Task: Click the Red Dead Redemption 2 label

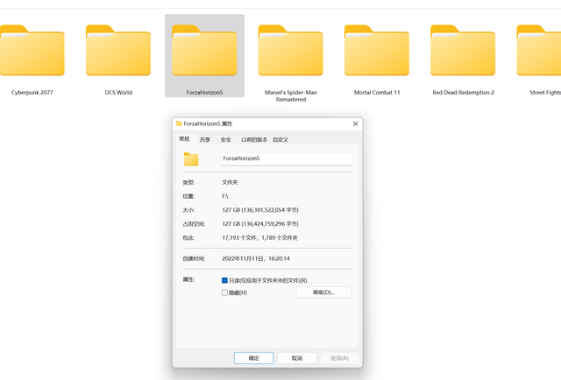Action: (464, 92)
